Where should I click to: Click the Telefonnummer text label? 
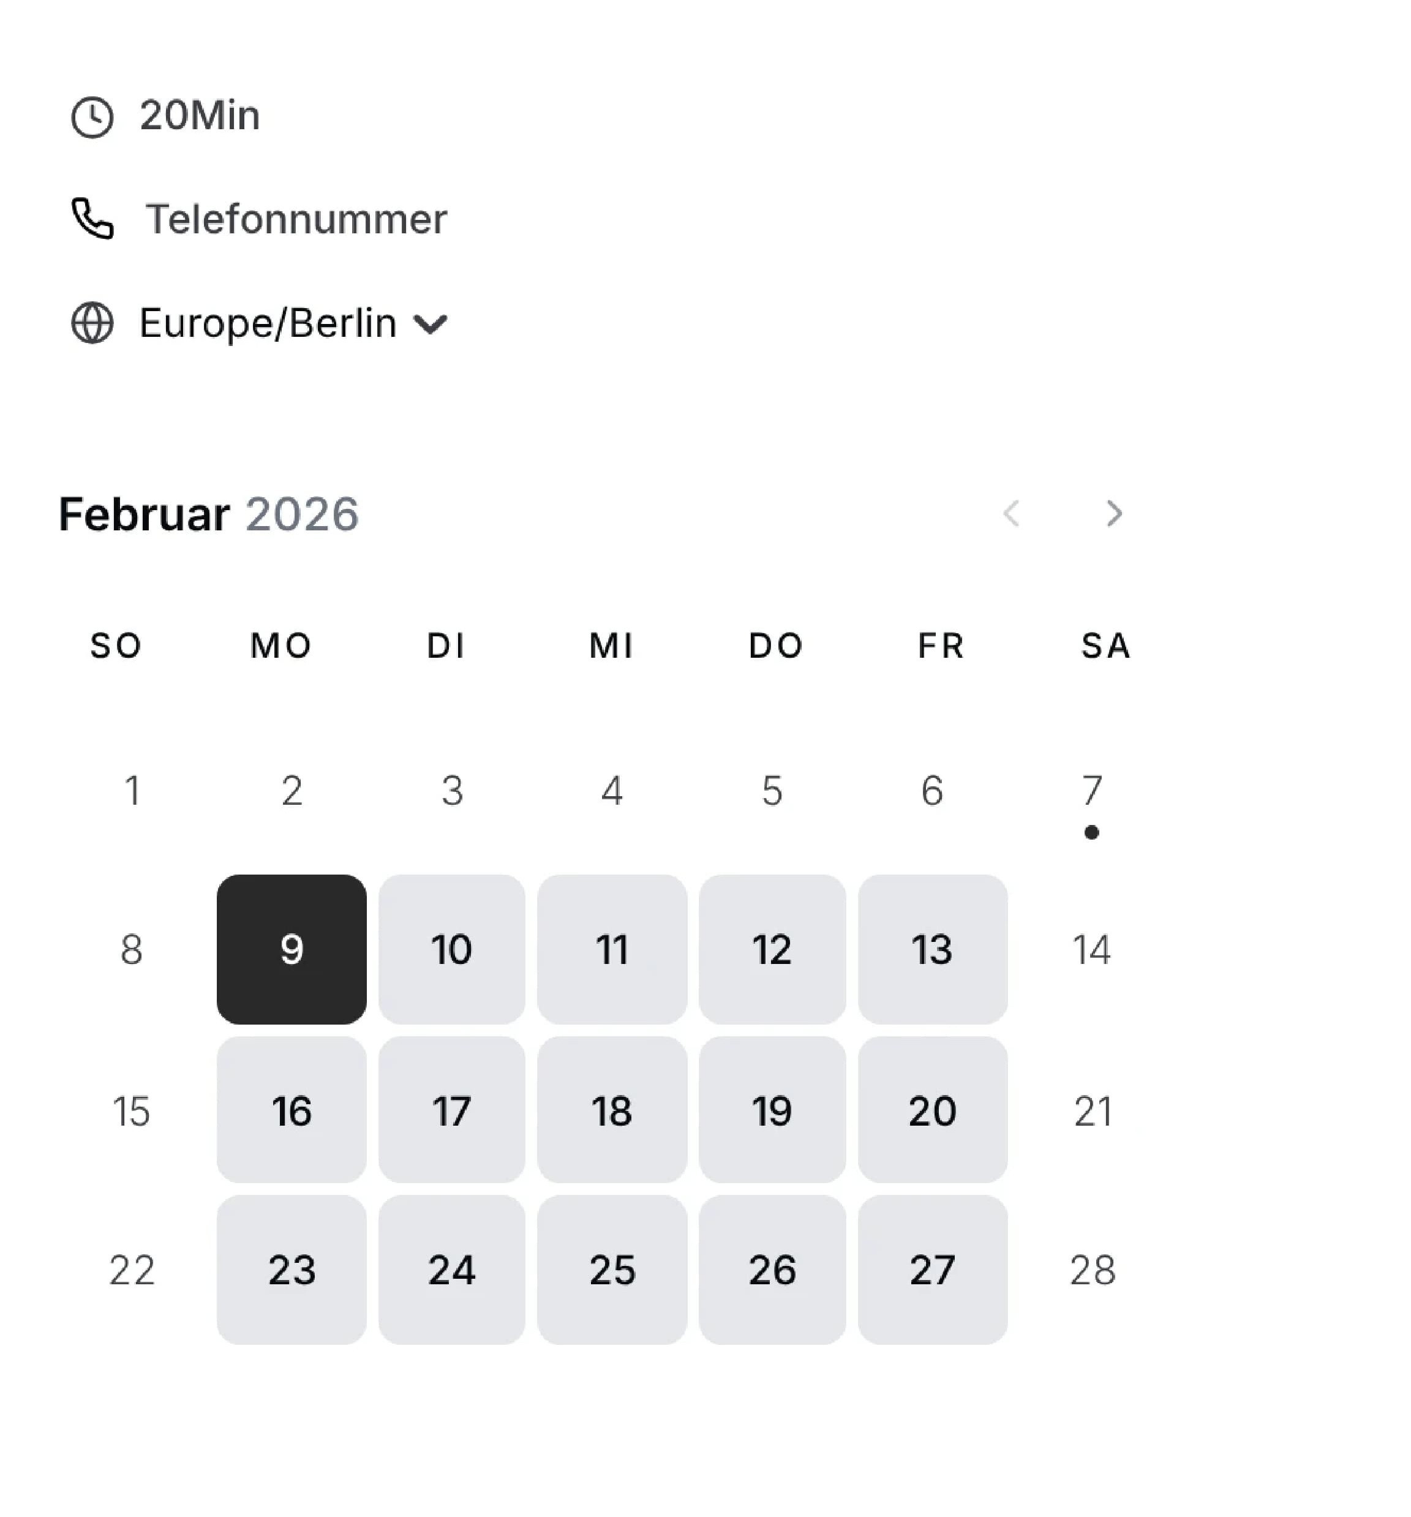pos(297,220)
